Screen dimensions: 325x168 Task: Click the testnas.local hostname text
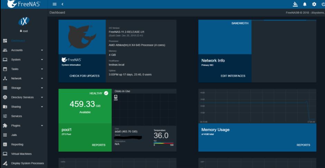click(116, 65)
